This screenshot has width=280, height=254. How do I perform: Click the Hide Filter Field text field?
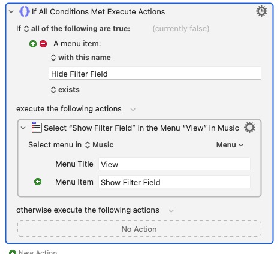pyautogui.click(x=155, y=74)
